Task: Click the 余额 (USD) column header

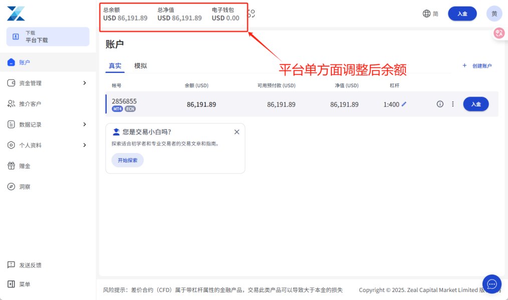Action: click(x=197, y=85)
